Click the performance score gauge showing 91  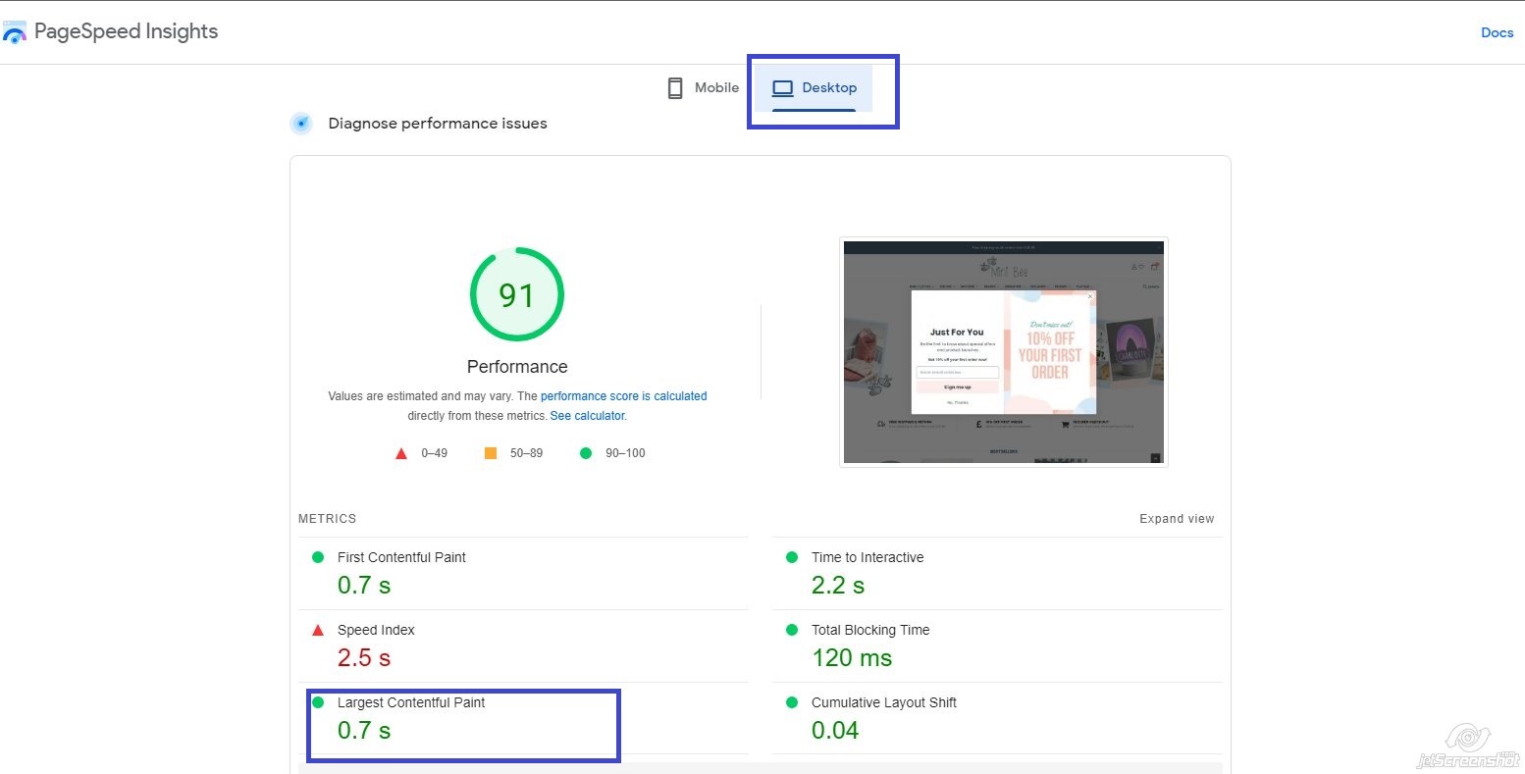(x=517, y=294)
